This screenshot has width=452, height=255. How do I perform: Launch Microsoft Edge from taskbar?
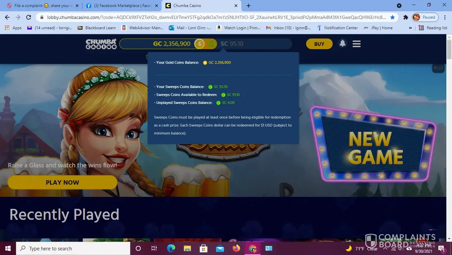[171, 248]
